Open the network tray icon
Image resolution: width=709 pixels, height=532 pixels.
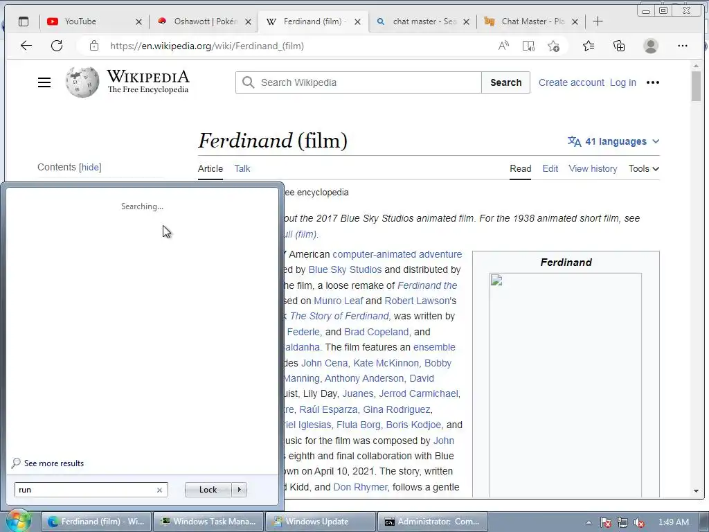tap(622, 522)
